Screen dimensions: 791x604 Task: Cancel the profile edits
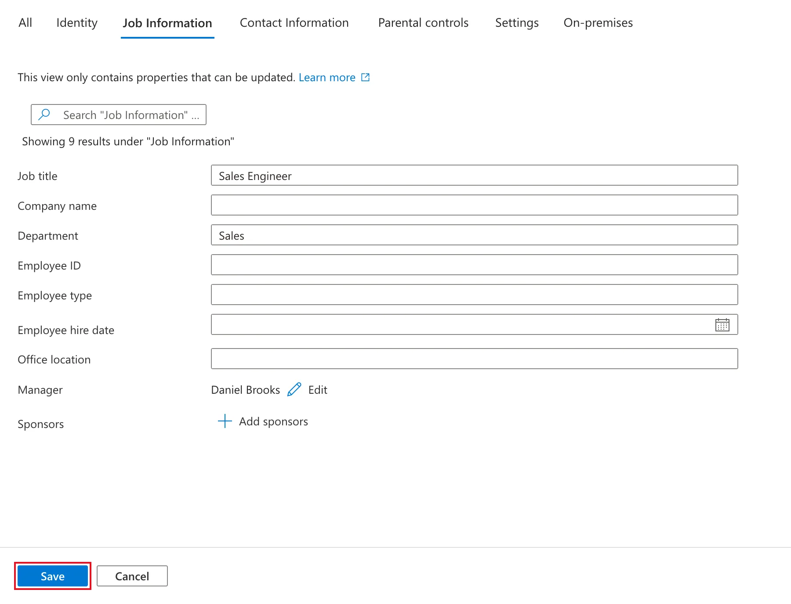[x=132, y=576]
